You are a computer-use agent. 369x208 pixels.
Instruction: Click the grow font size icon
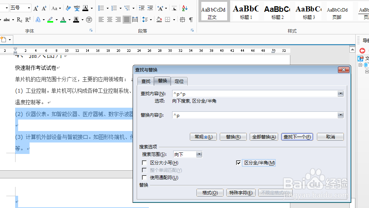click(x=36, y=8)
